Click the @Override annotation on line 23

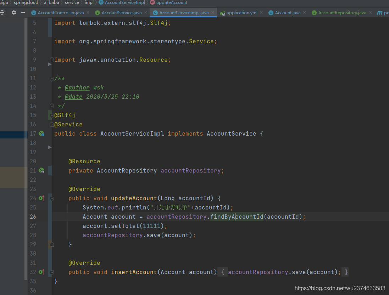(84, 189)
